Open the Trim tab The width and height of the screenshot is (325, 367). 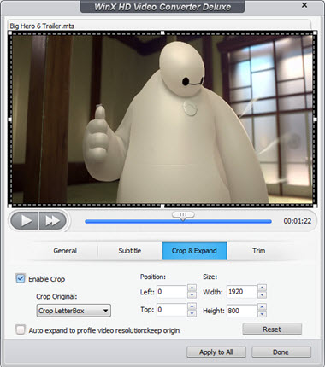pyautogui.click(x=259, y=251)
